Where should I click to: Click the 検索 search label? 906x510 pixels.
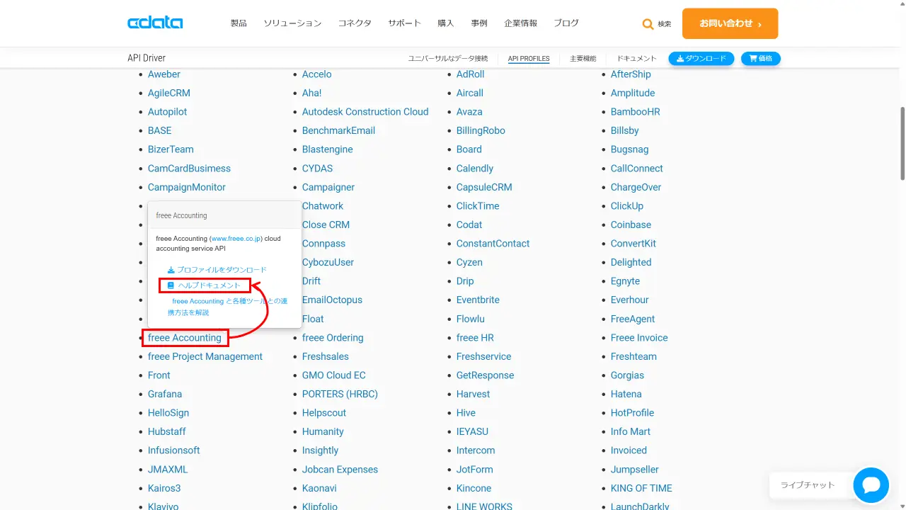[x=665, y=24]
